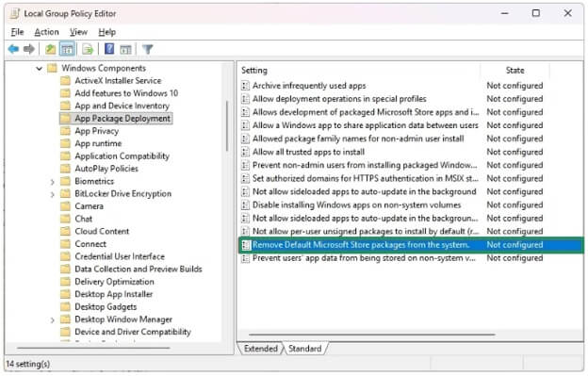The image size is (588, 376).
Task: Expand the Desktop Window Manager folder
Action: pyautogui.click(x=53, y=319)
